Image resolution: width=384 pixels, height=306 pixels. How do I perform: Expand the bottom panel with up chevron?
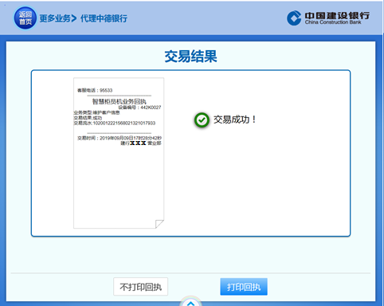click(190, 302)
